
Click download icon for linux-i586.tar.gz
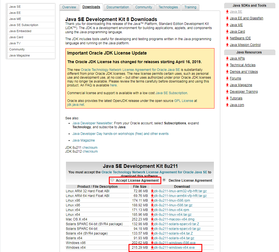coord(152,205)
